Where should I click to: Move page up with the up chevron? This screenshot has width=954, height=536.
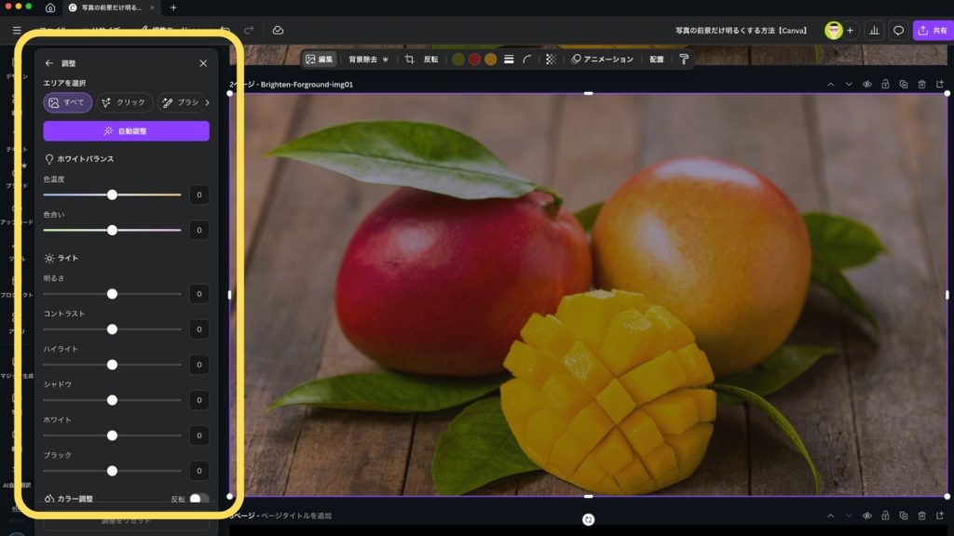click(x=831, y=85)
